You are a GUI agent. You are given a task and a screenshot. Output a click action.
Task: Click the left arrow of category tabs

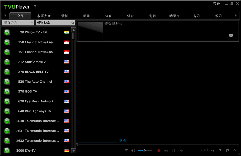click(x=6, y=15)
